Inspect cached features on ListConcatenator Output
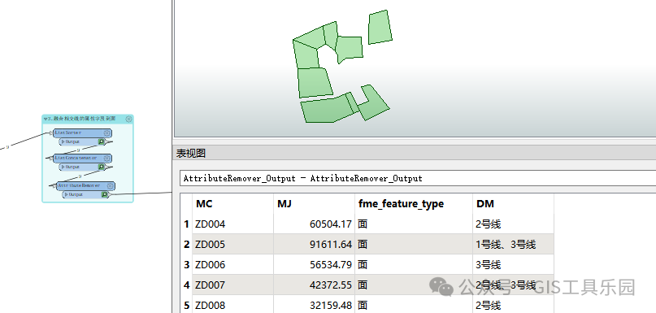The image size is (656, 313). point(102,167)
